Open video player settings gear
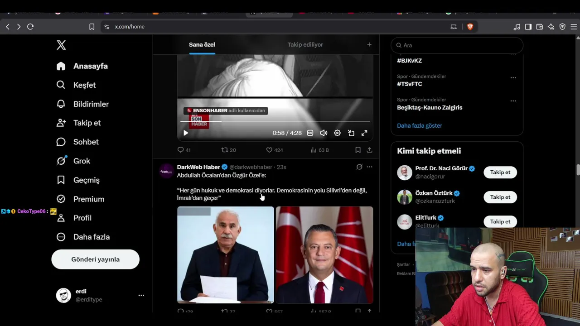The height and width of the screenshot is (326, 580). [337, 133]
